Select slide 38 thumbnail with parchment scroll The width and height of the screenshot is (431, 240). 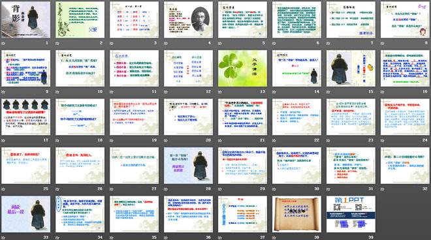[x=296, y=214]
